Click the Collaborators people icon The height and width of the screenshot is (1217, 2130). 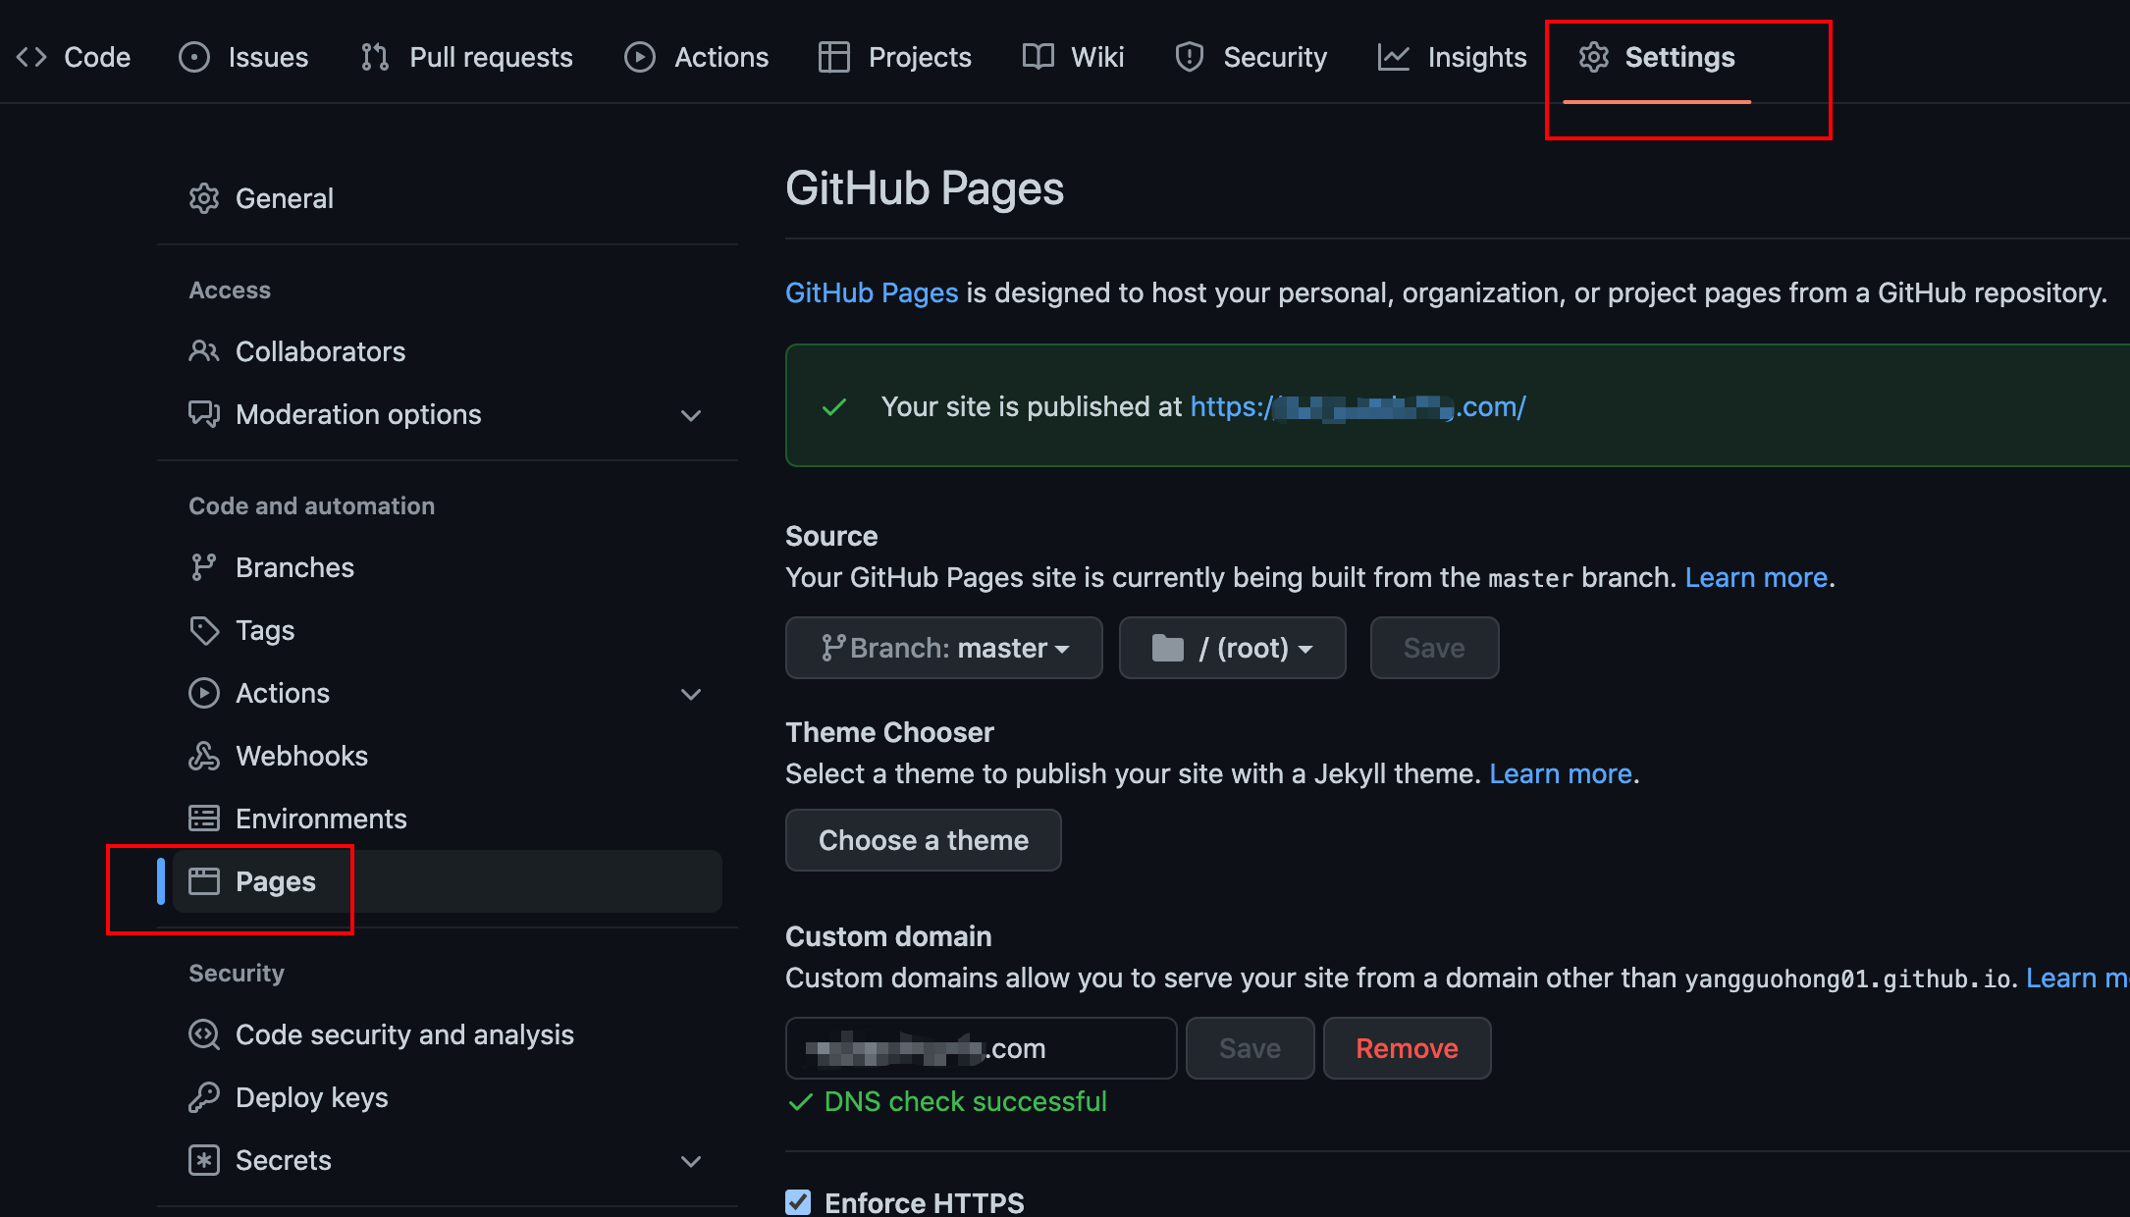[204, 351]
